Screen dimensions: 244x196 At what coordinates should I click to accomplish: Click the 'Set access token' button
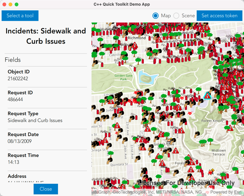click(219, 16)
